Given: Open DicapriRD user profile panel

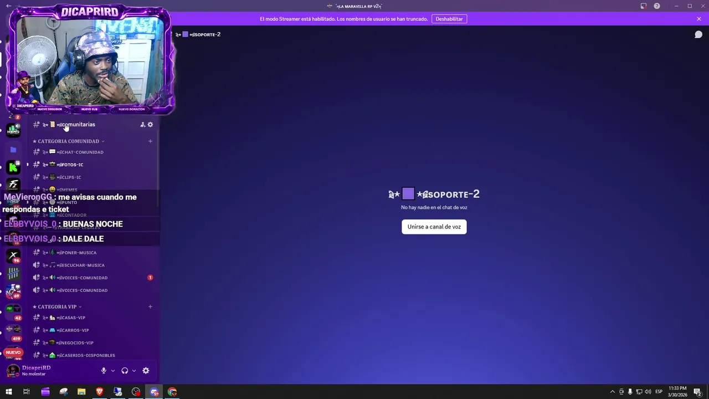Looking at the screenshot, I should (x=37, y=370).
